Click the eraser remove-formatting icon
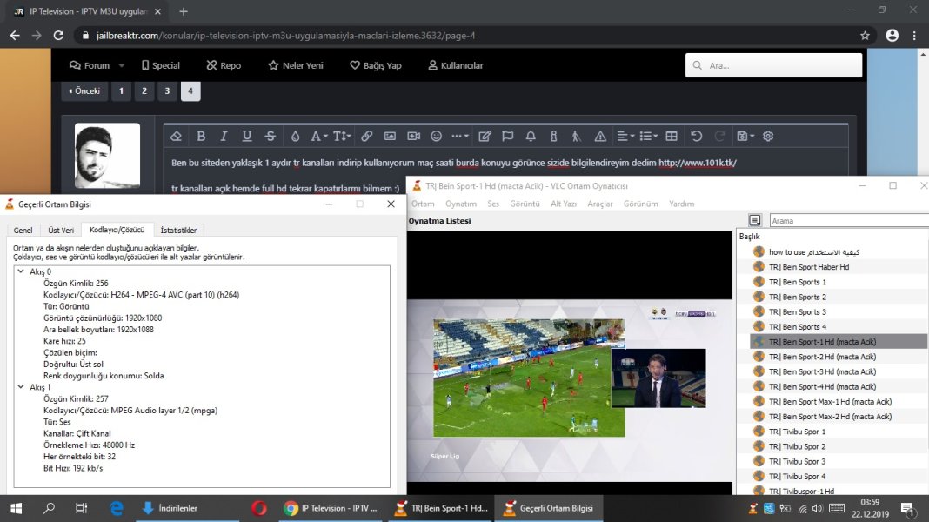This screenshot has width=929, height=522. [177, 137]
